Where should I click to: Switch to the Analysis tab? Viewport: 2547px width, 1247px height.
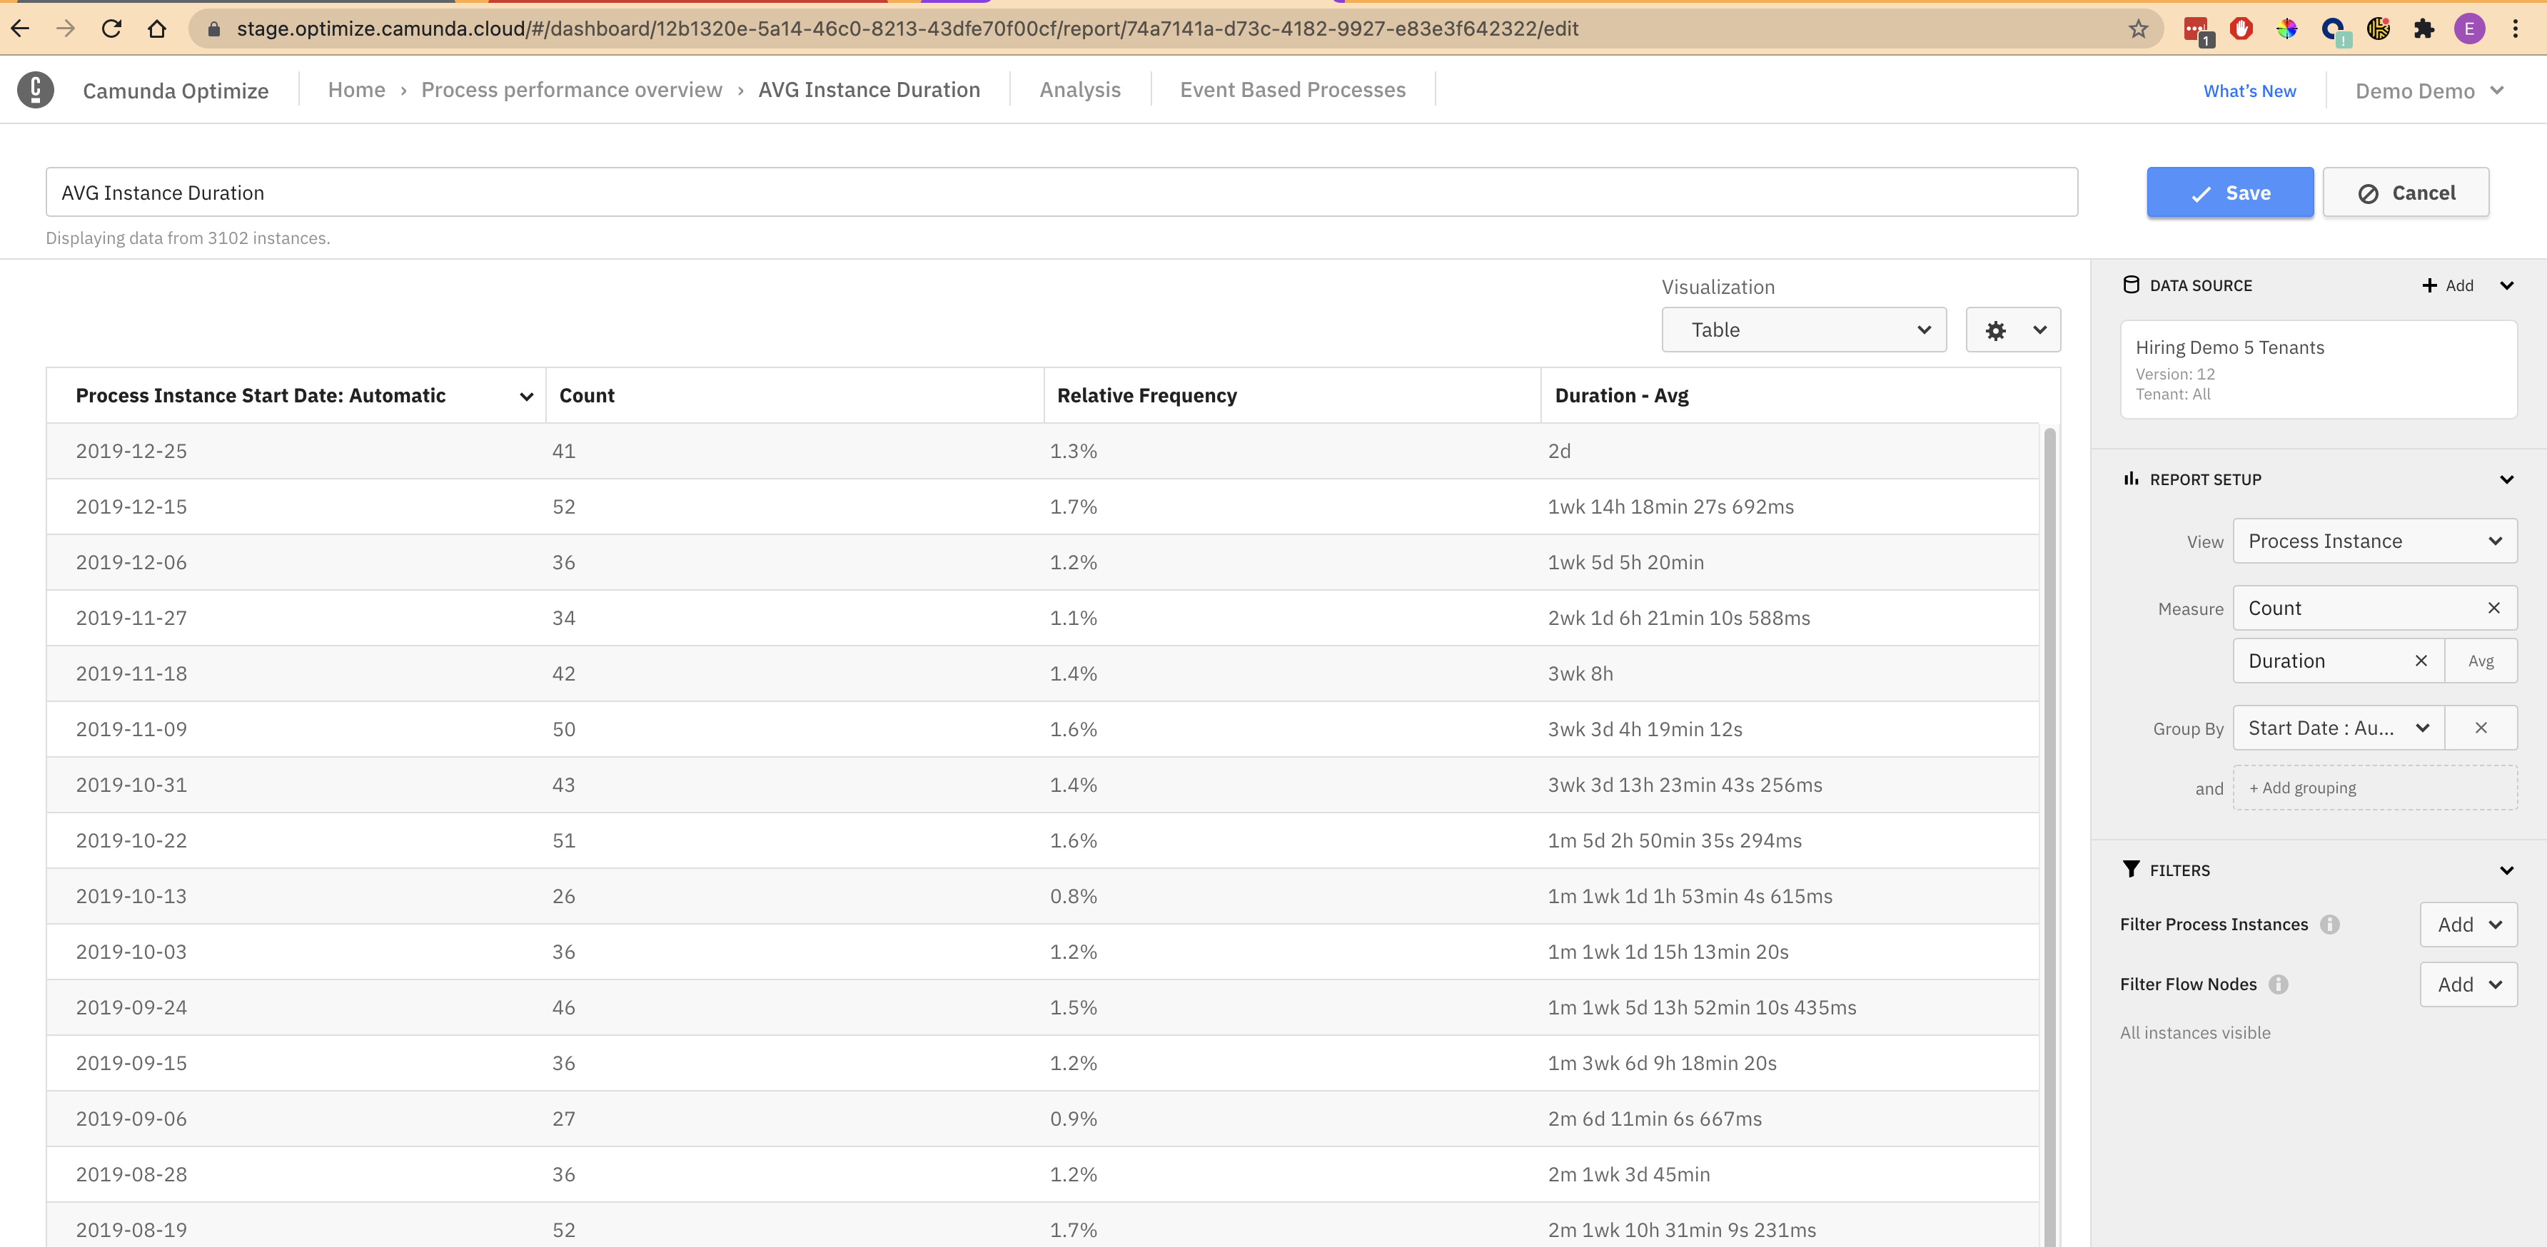(1080, 90)
